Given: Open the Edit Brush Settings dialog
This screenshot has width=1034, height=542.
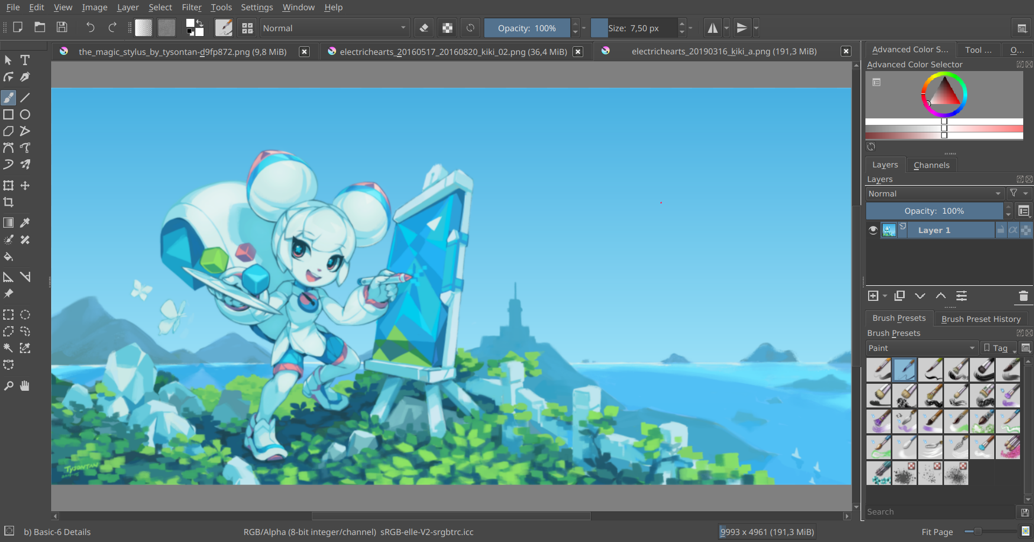Looking at the screenshot, I should [223, 27].
